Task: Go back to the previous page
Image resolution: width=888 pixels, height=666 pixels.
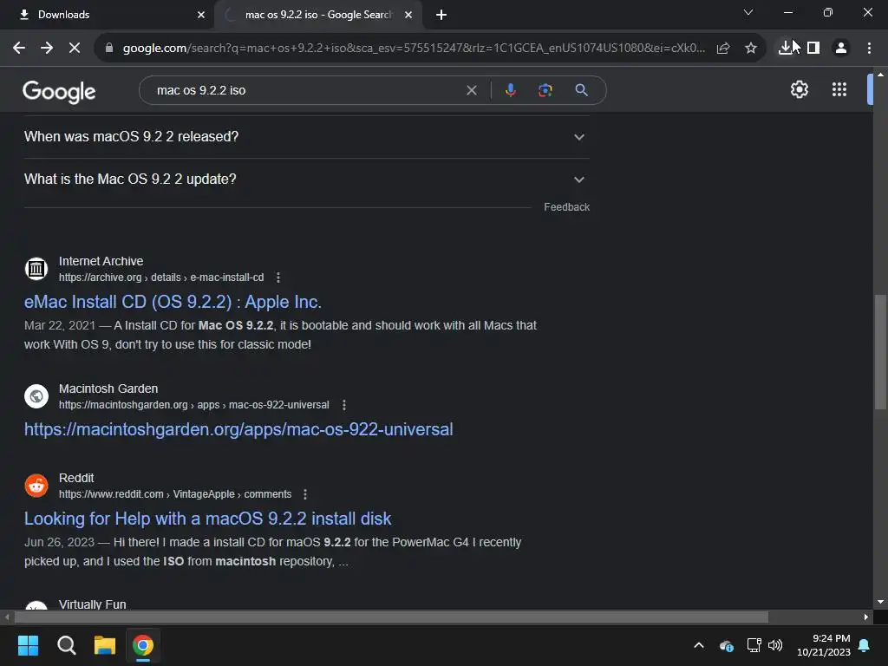Action: click(19, 49)
